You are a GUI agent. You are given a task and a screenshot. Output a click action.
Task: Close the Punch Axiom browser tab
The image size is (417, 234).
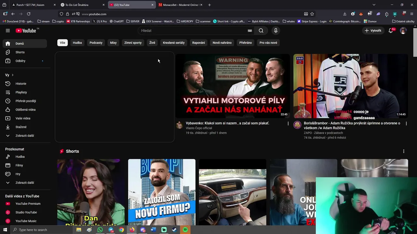pyautogui.click(x=55, y=5)
